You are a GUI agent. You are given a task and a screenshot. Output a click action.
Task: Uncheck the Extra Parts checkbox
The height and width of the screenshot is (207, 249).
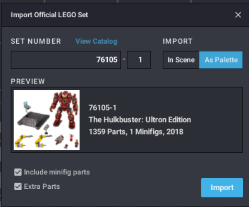18,187
